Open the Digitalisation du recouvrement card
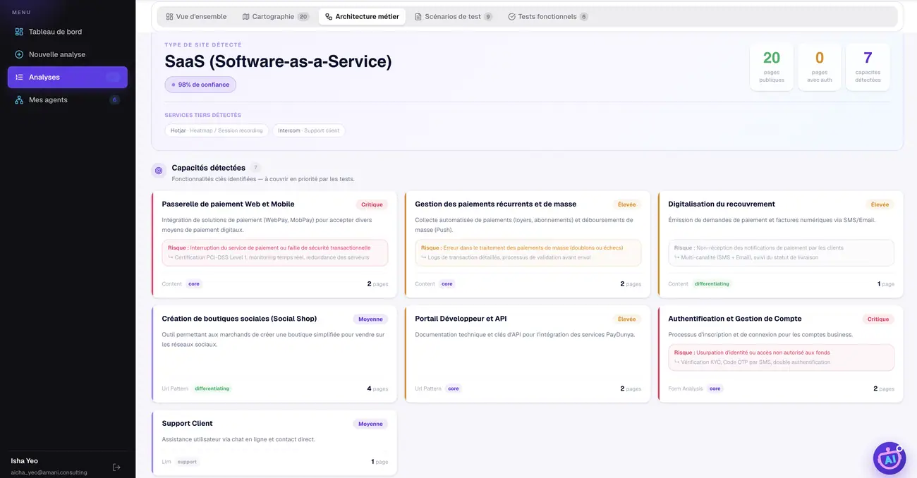Viewport: 917px width, 478px height. pos(780,244)
